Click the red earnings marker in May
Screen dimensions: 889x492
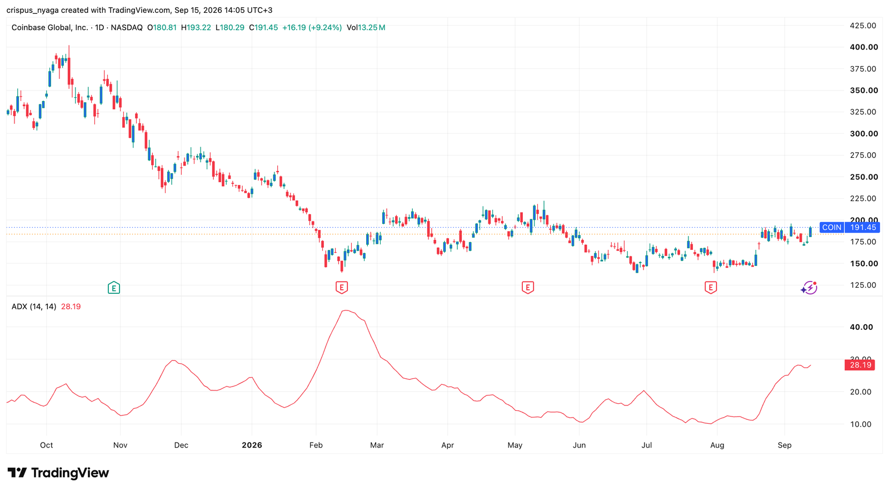528,288
